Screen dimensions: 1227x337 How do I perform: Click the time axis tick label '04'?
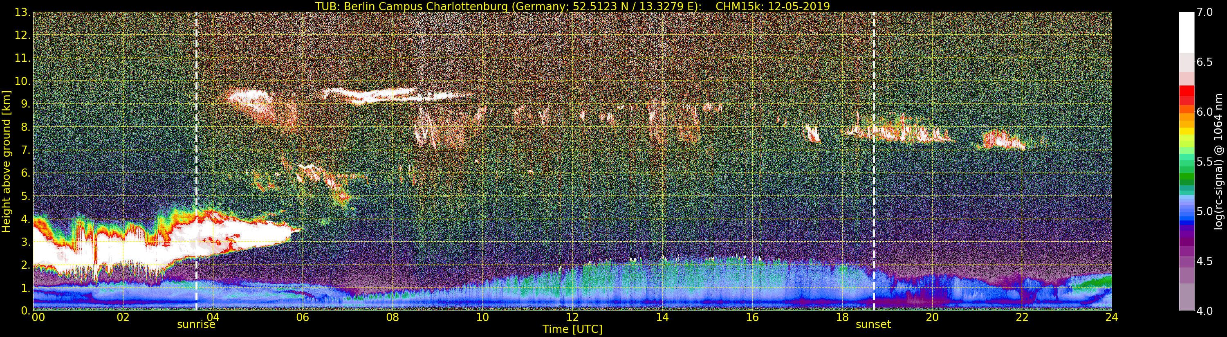[213, 317]
